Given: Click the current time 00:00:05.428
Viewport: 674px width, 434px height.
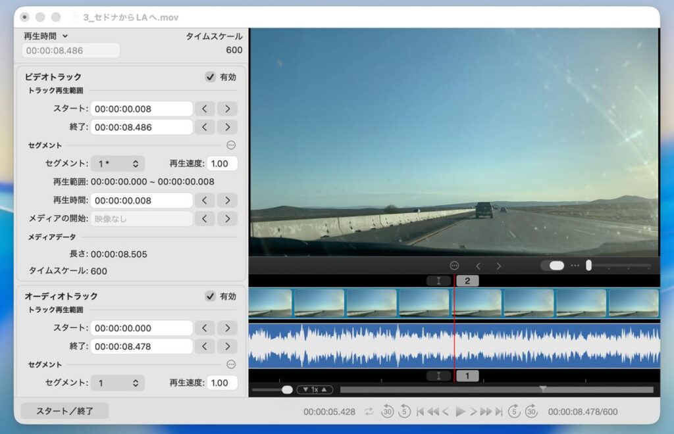Looking at the screenshot, I should tap(329, 412).
